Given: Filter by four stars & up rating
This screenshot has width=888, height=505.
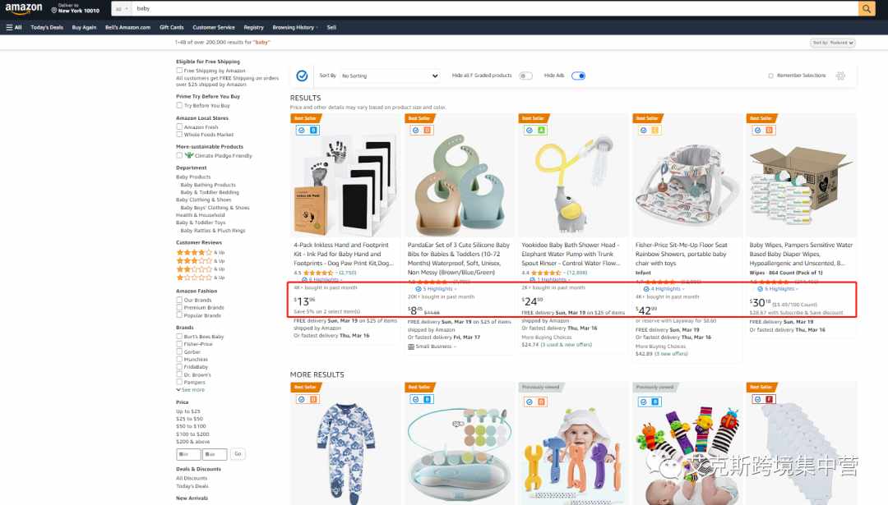Looking at the screenshot, I should pos(201,252).
